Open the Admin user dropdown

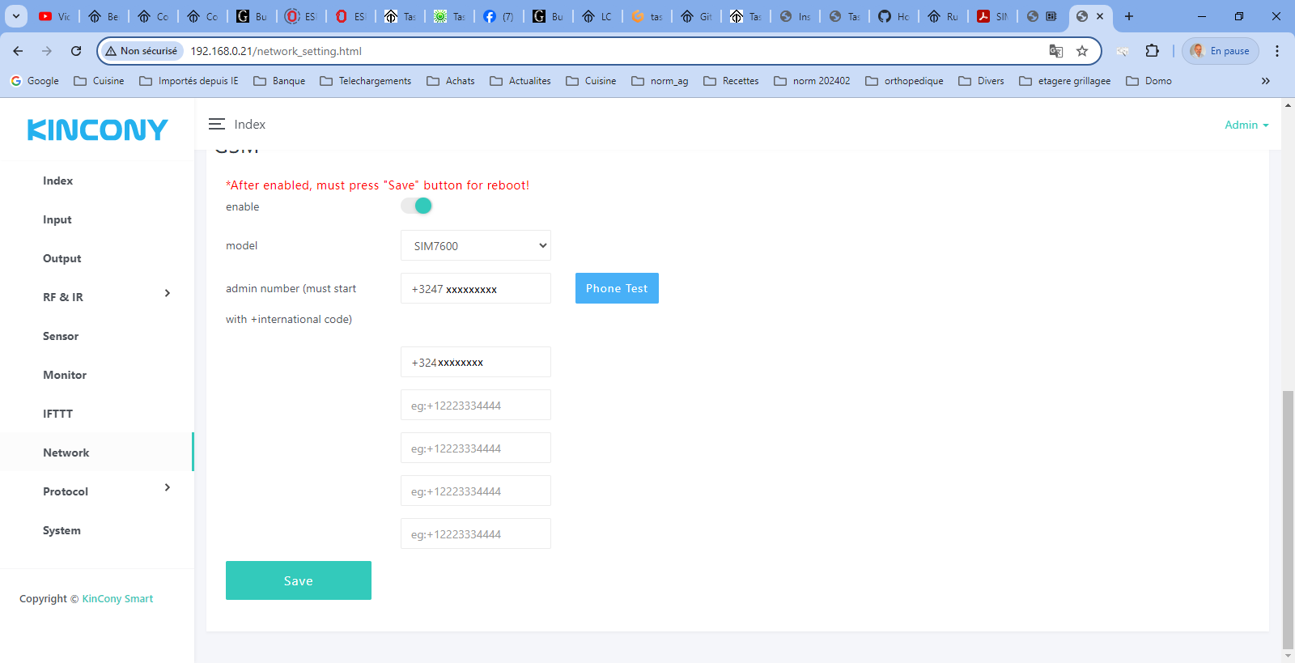pos(1246,125)
